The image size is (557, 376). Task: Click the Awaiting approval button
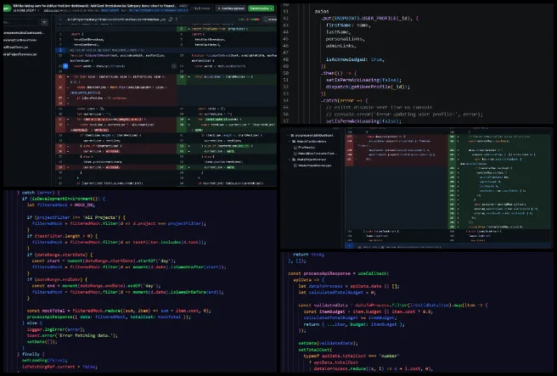click(x=231, y=8)
